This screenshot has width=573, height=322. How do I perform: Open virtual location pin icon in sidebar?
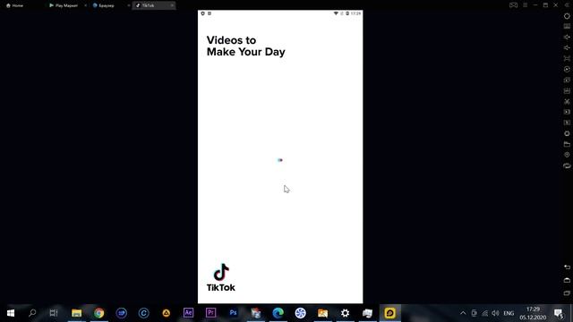(x=567, y=155)
